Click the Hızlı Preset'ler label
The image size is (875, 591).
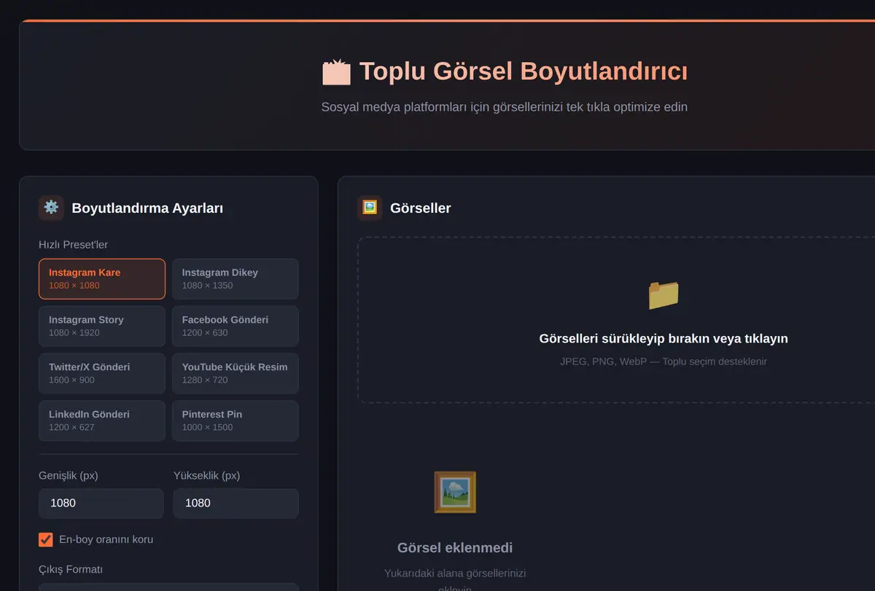point(73,244)
